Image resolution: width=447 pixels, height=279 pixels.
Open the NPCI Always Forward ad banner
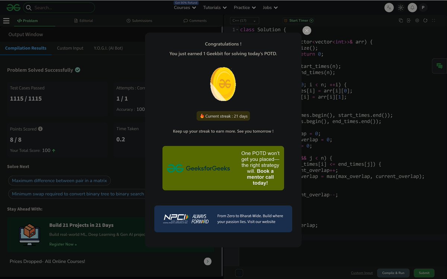(223, 219)
